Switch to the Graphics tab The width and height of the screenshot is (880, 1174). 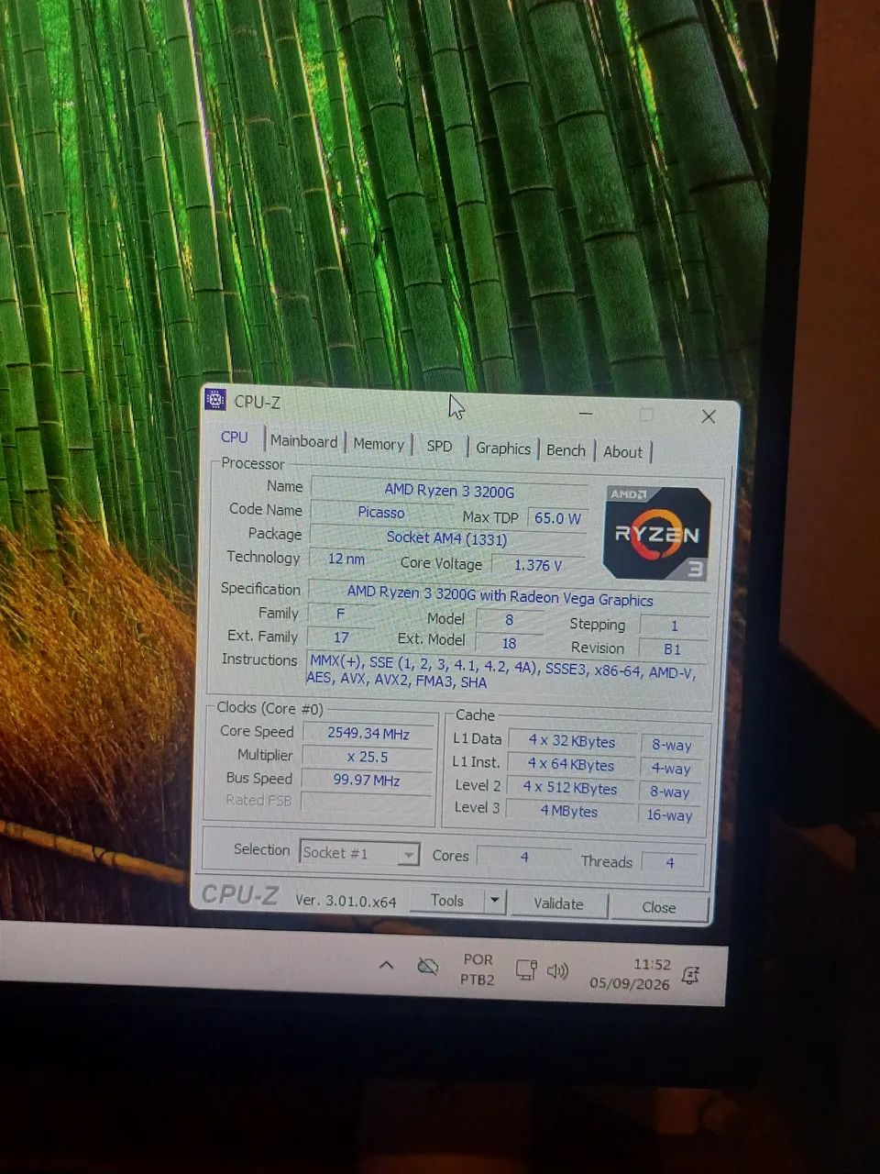click(503, 449)
